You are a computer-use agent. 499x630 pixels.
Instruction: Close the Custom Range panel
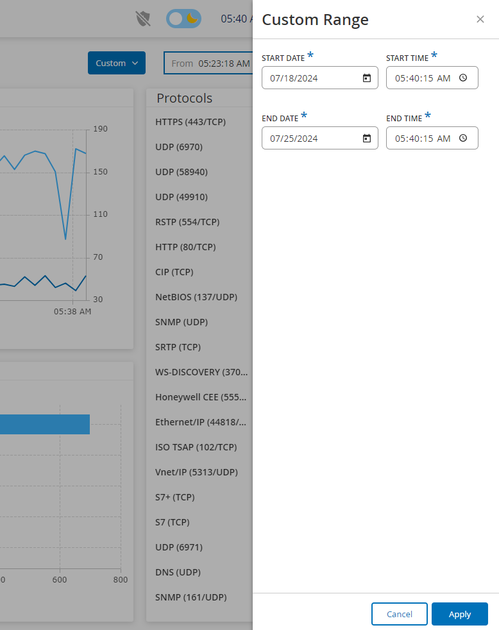pyautogui.click(x=480, y=19)
